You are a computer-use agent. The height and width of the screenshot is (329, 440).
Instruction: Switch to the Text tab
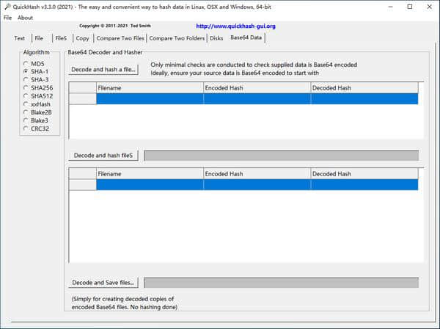pyautogui.click(x=19, y=38)
